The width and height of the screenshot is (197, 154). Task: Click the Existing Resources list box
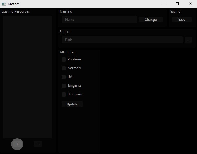[x=28, y=77]
